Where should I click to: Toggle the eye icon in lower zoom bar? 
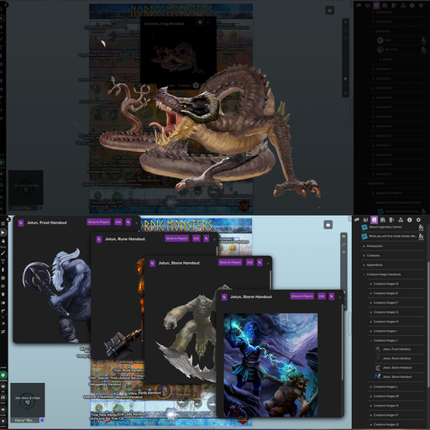click(344, 237)
